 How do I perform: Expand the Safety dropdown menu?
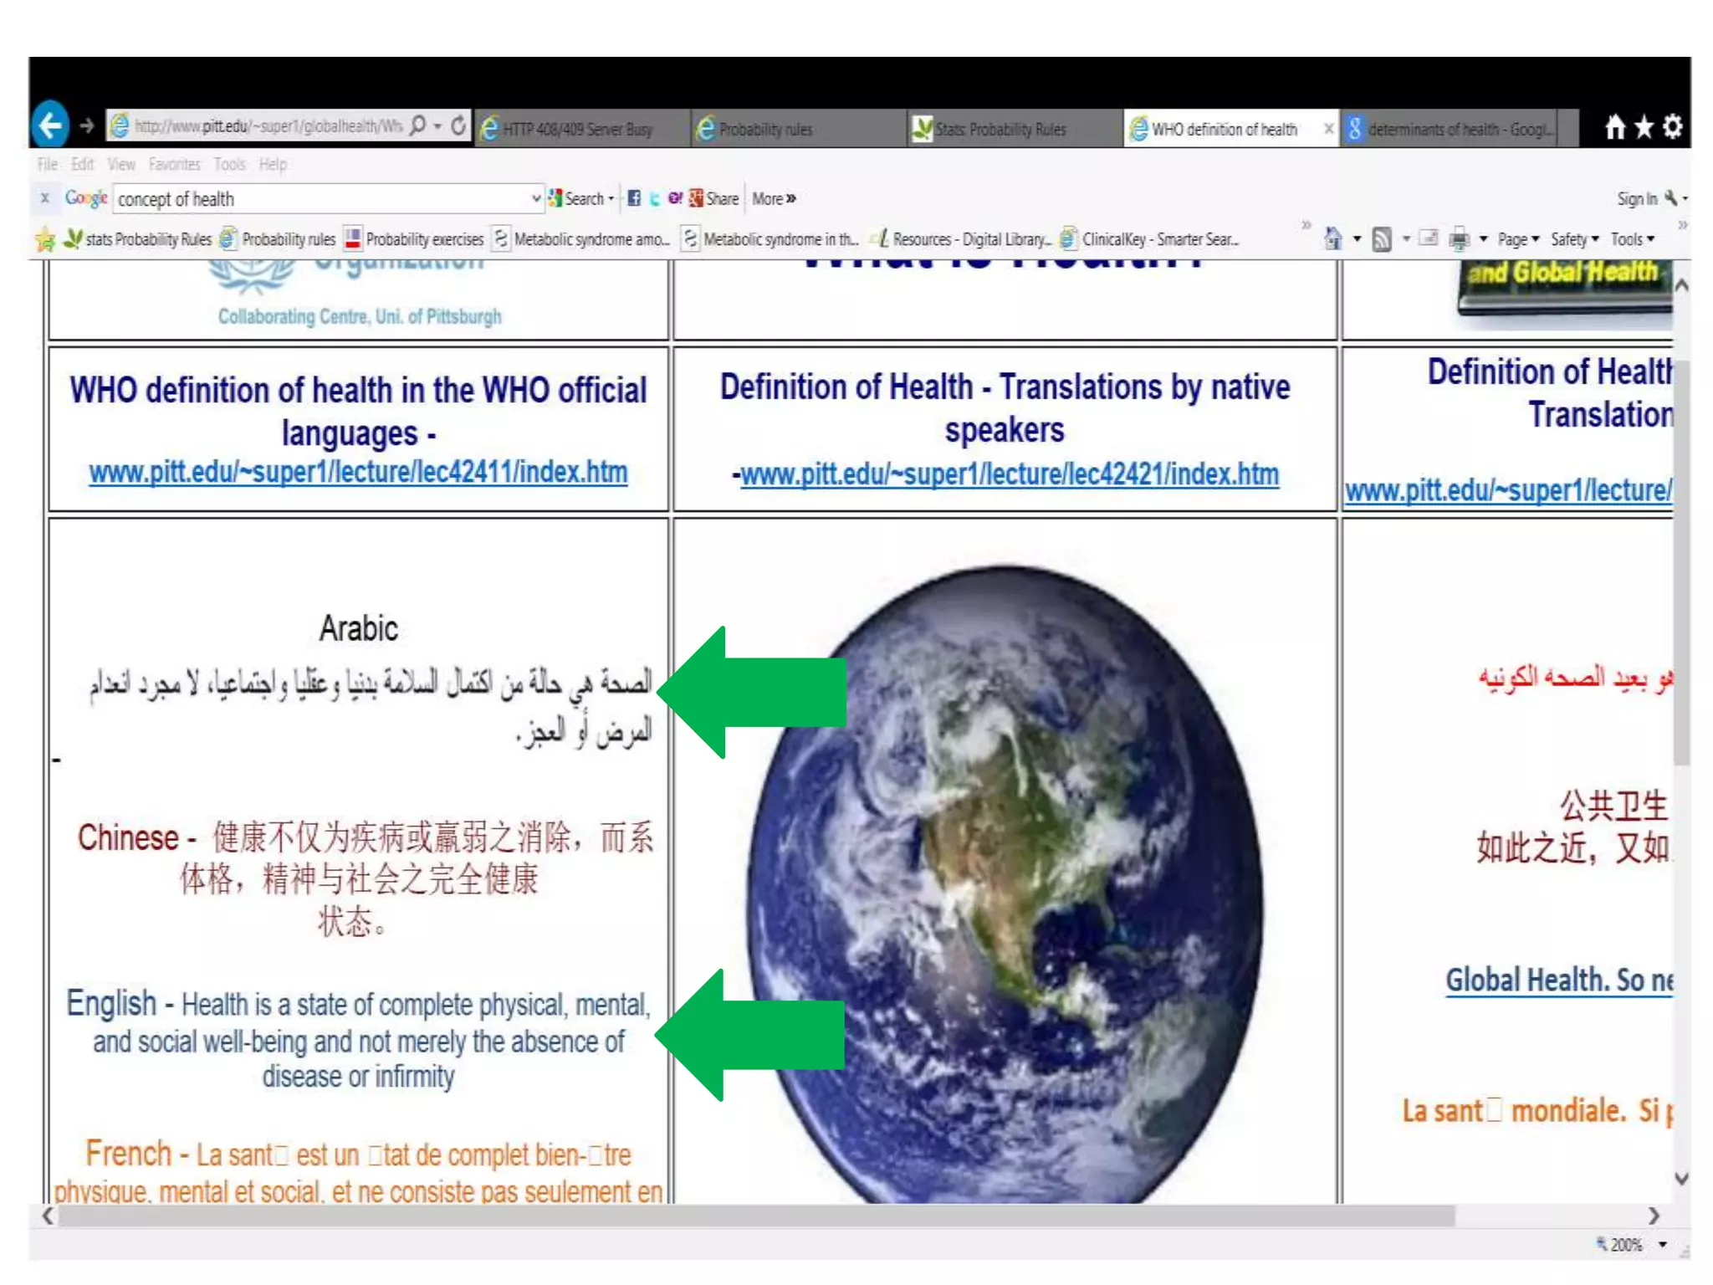coord(1574,239)
